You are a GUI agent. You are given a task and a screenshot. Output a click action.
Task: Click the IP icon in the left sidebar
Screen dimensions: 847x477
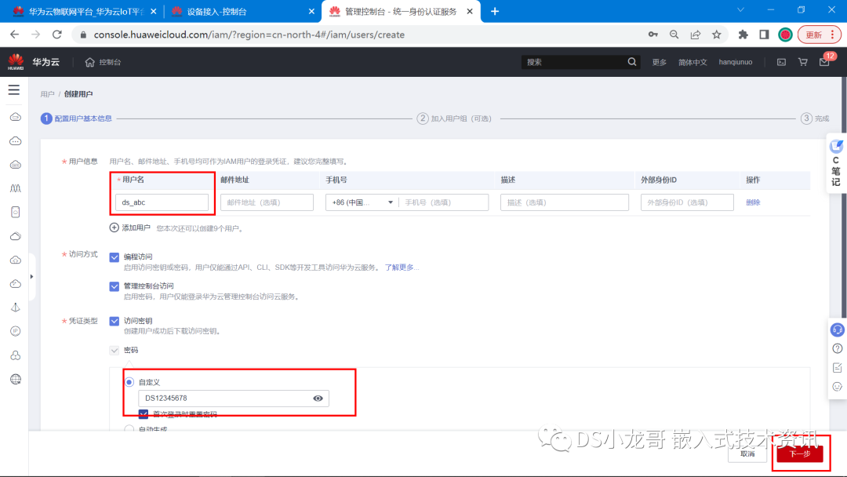[x=16, y=330]
